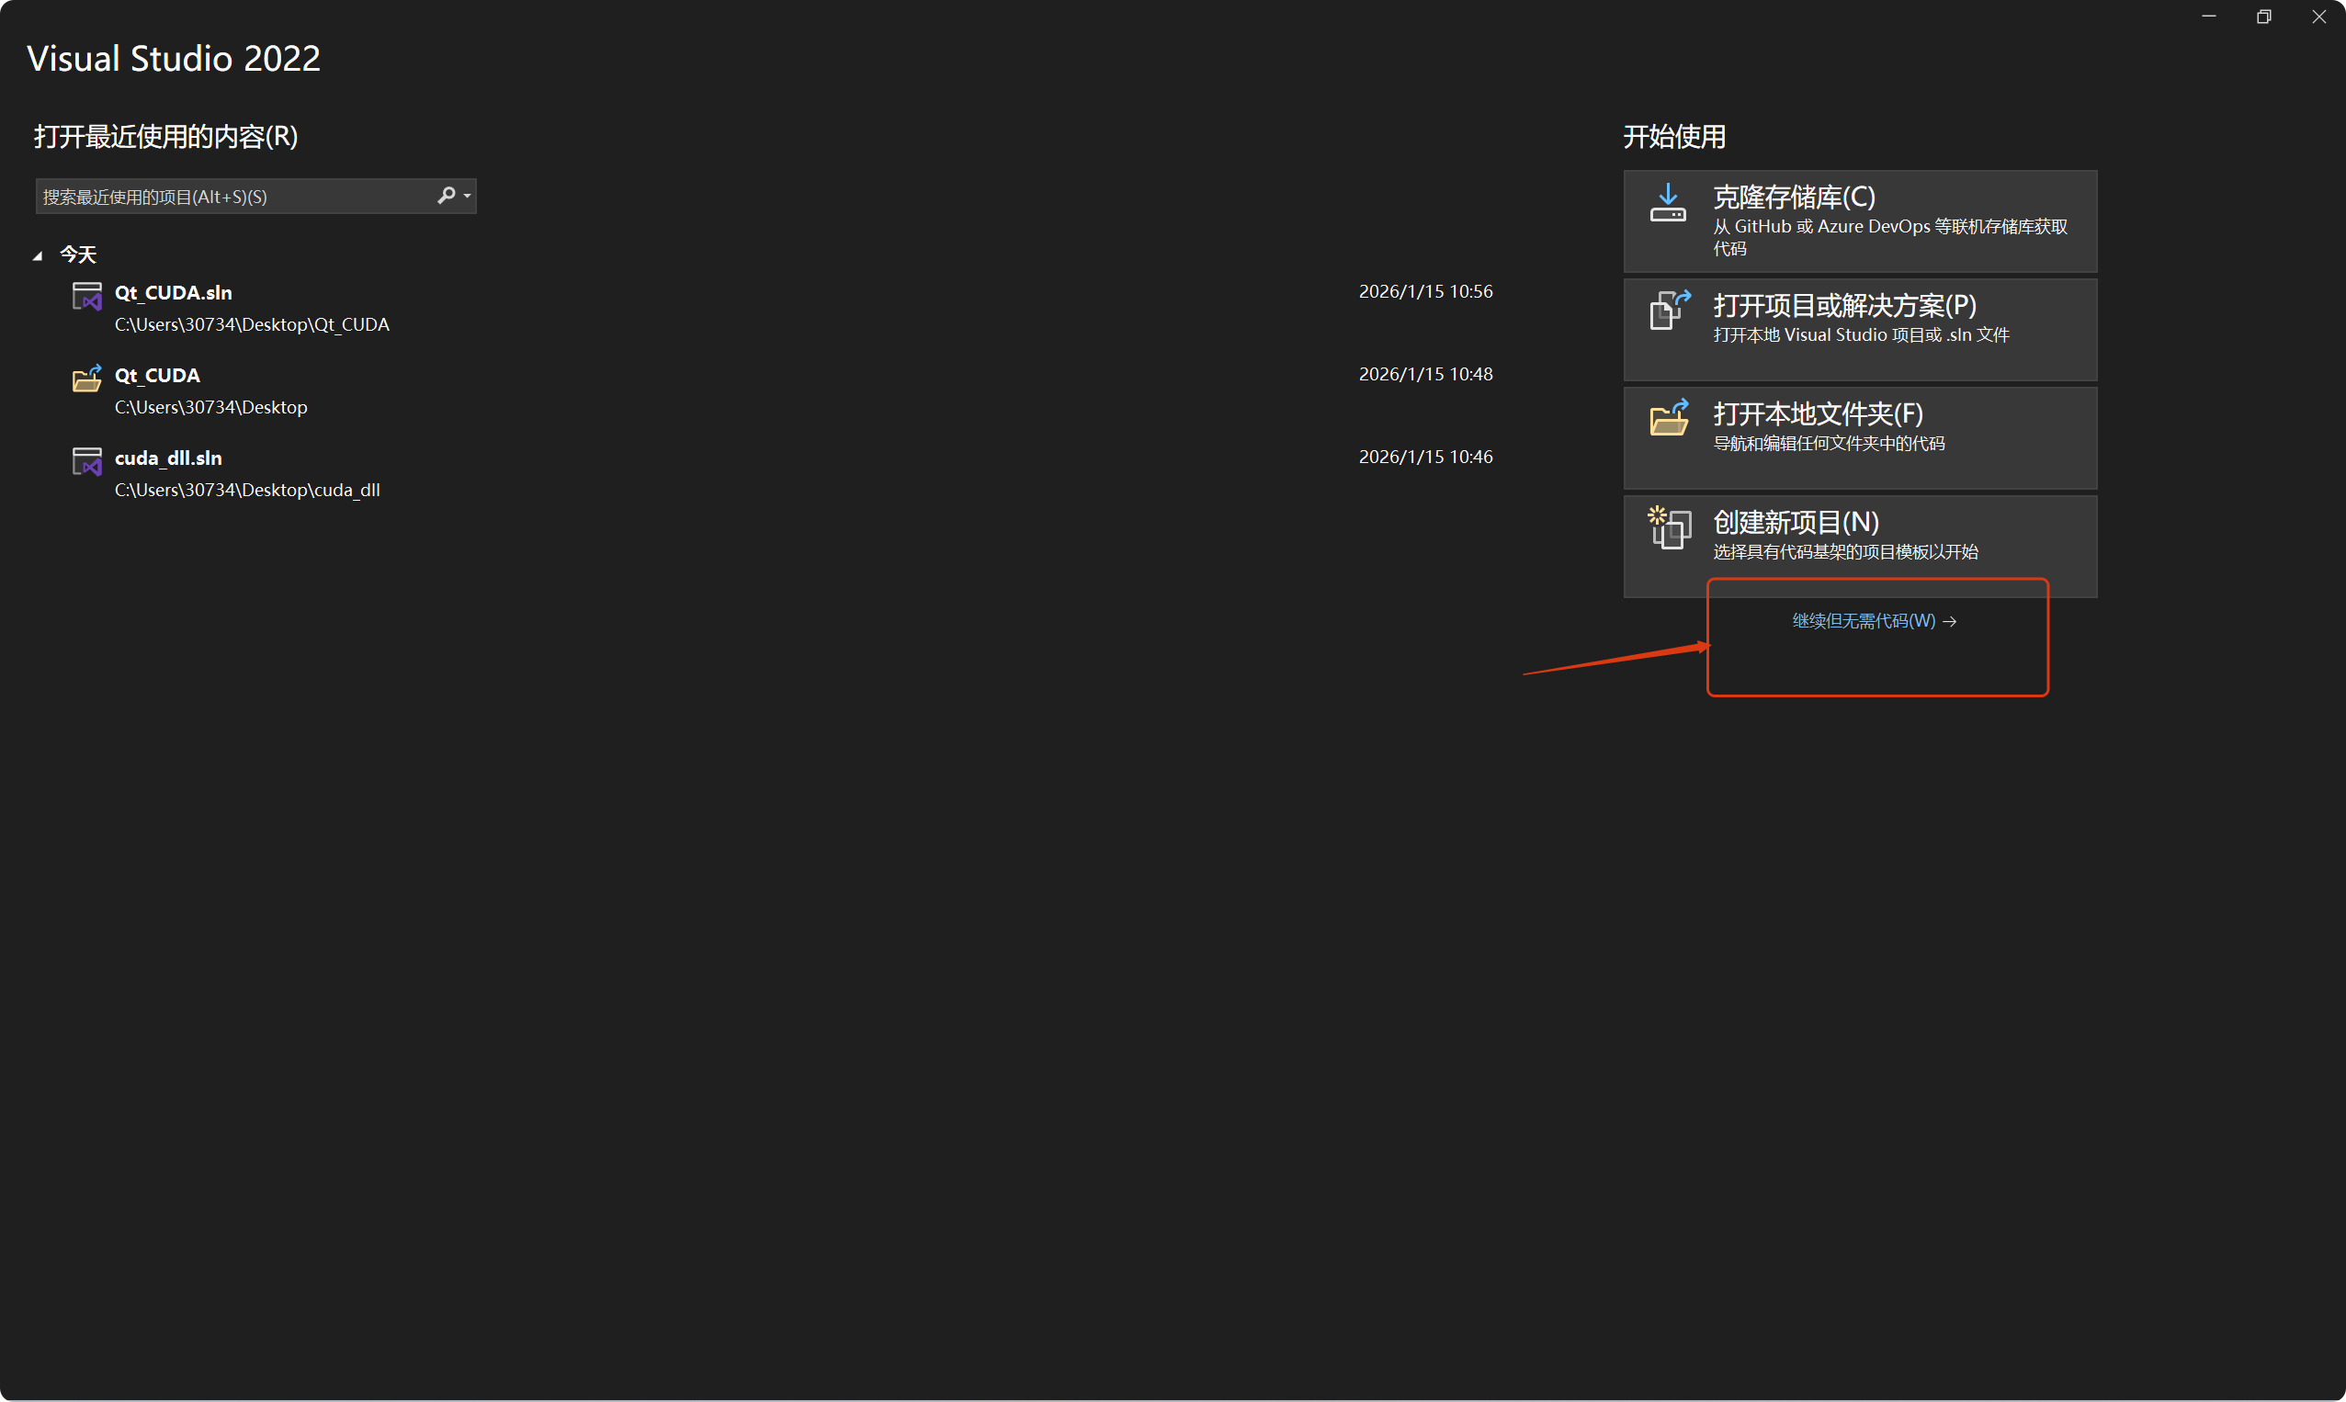Click the magnifier search icon

[446, 196]
